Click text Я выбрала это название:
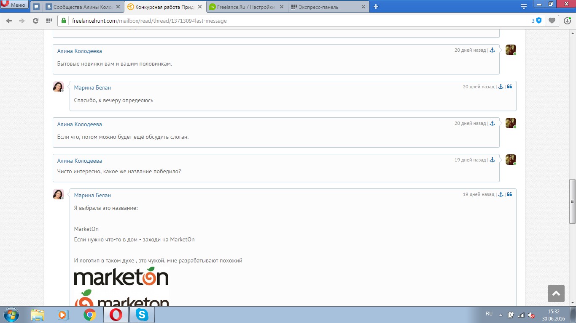The width and height of the screenshot is (576, 323). [106, 208]
